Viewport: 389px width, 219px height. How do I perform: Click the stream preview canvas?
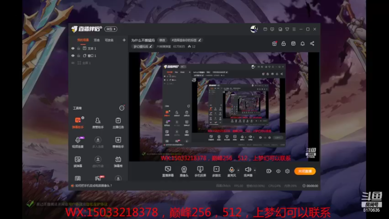224,107
